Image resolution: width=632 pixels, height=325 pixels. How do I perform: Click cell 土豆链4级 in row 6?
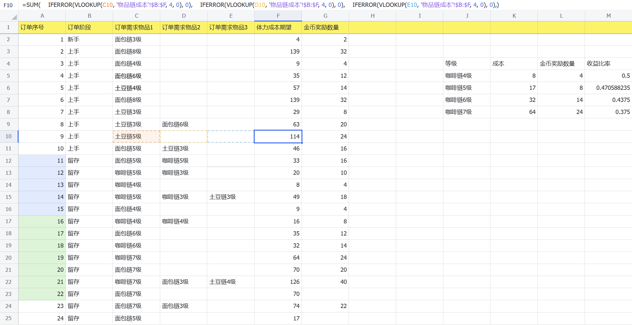pos(136,88)
